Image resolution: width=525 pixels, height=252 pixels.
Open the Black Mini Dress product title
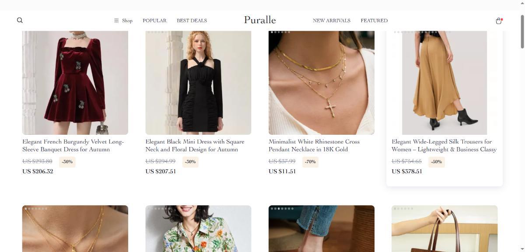(195, 146)
